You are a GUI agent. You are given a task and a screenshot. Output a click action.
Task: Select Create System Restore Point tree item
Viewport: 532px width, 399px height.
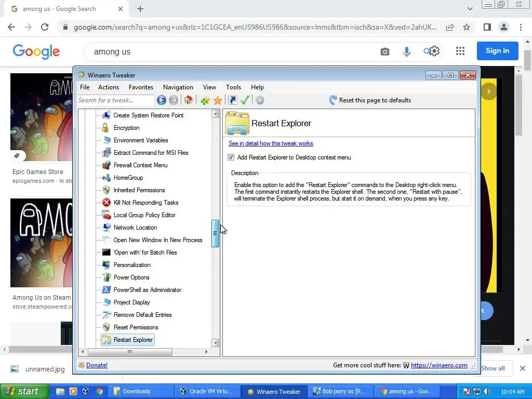148,115
